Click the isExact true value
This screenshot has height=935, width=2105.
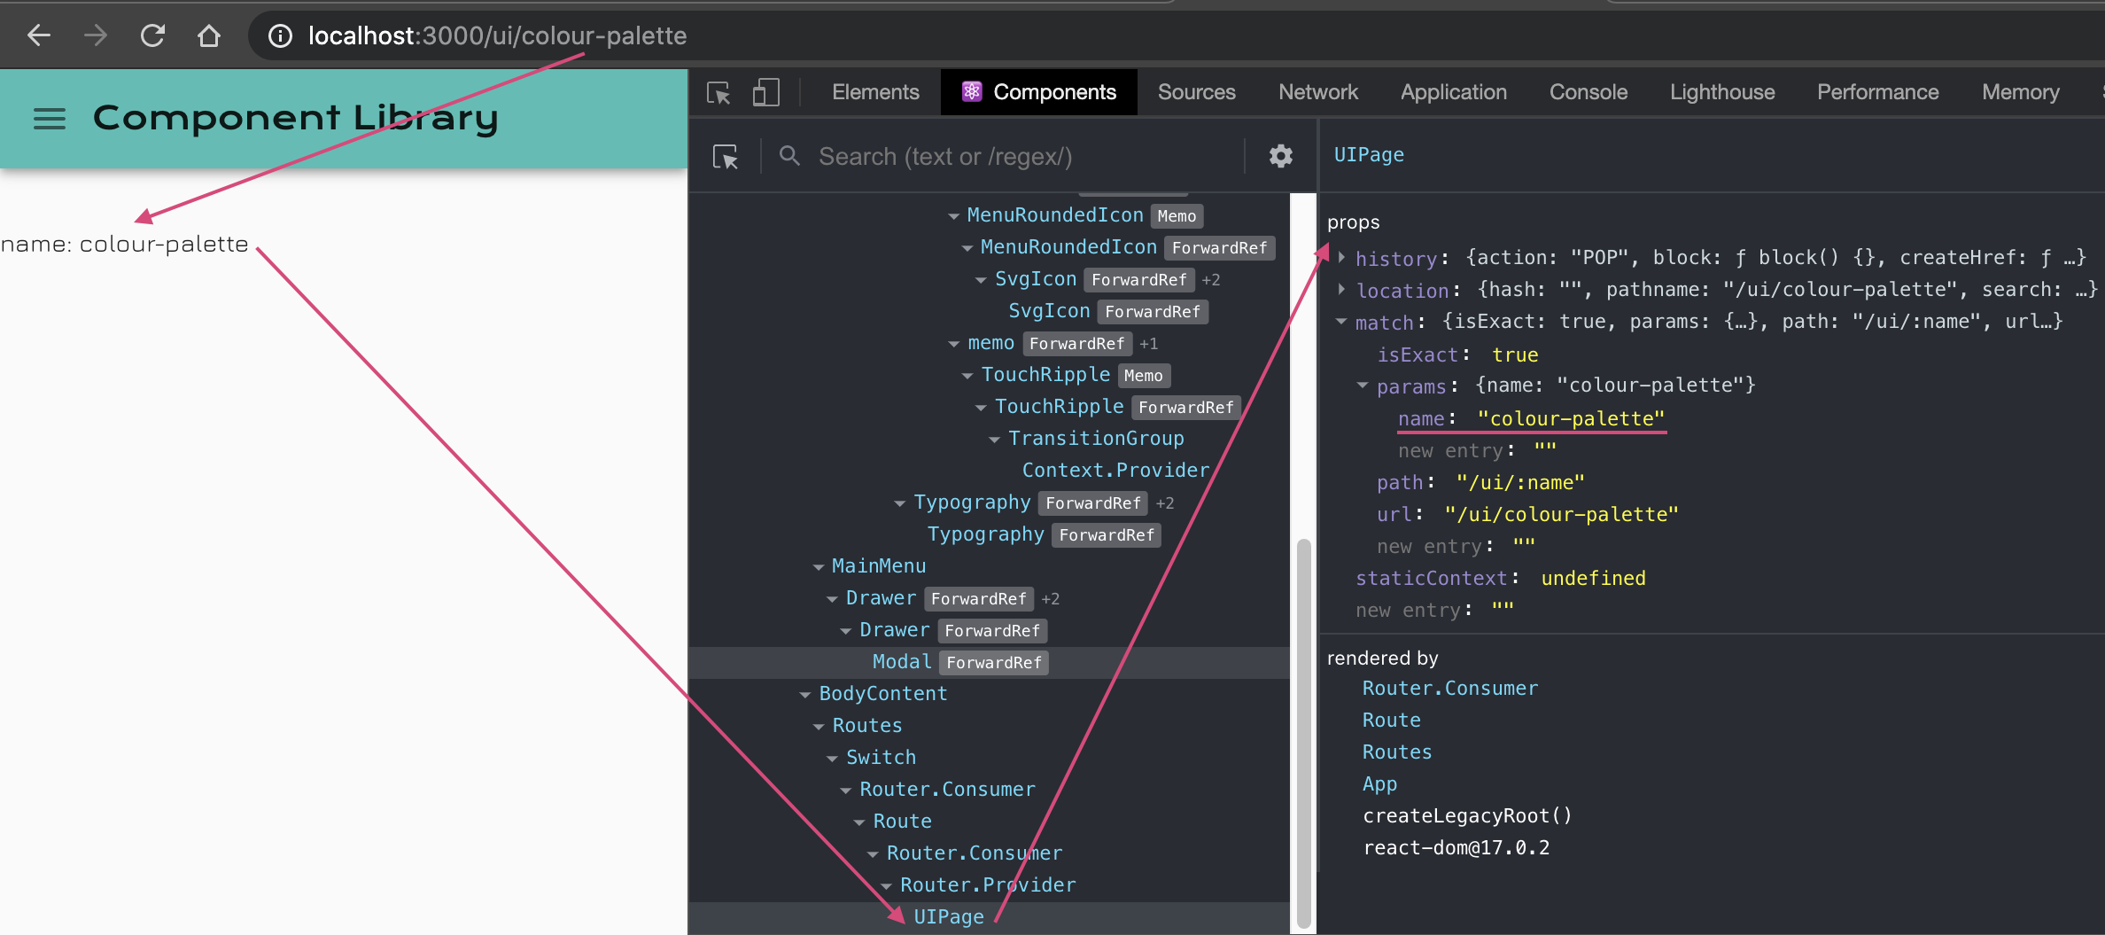pos(1515,355)
